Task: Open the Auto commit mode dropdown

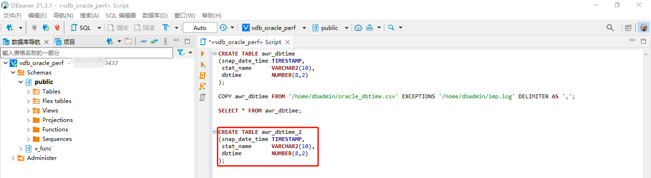Action: point(200,28)
